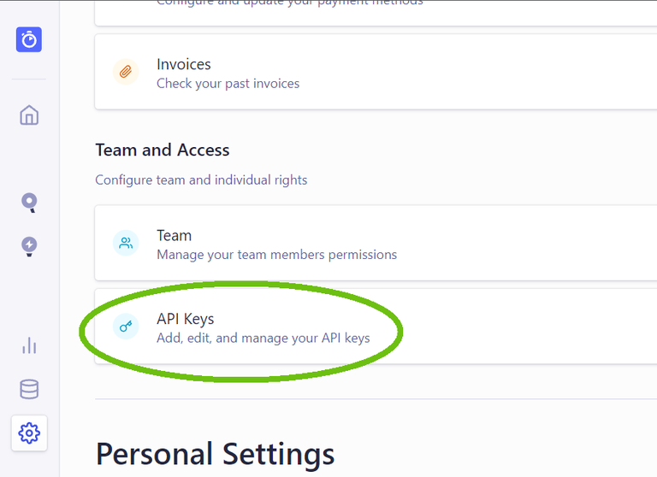Click 'Check your past invoices' text
Viewport: 657px width, 477px height.
click(x=228, y=84)
